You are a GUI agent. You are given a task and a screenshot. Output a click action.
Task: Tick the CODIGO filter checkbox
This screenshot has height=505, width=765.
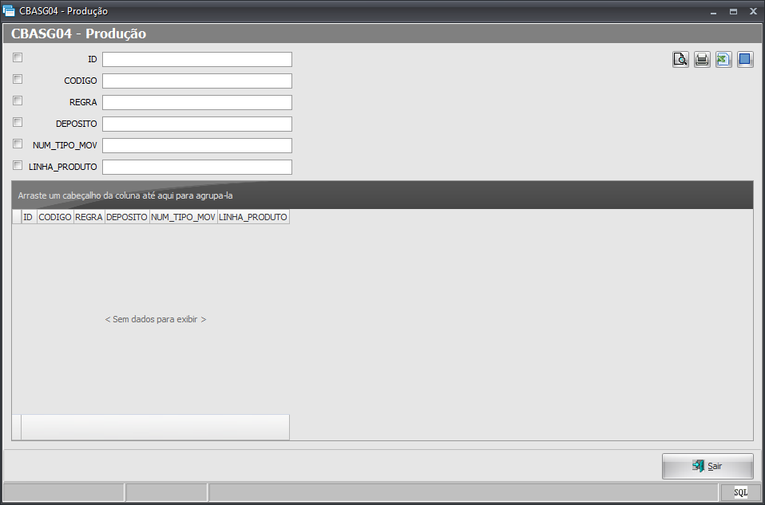[18, 79]
